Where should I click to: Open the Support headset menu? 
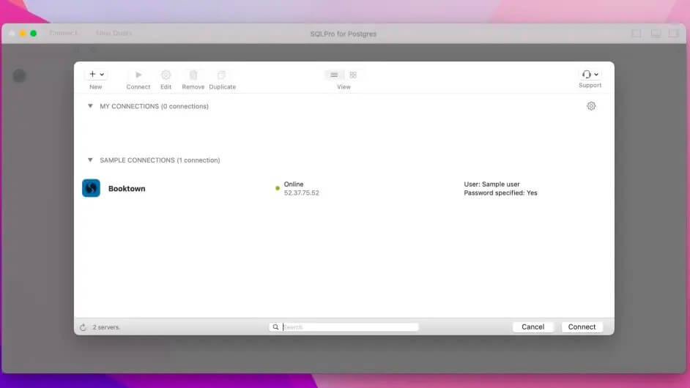[590, 75]
